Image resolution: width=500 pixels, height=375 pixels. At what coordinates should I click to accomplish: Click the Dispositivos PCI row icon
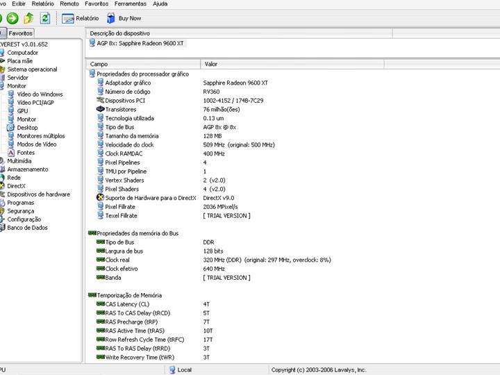point(101,100)
